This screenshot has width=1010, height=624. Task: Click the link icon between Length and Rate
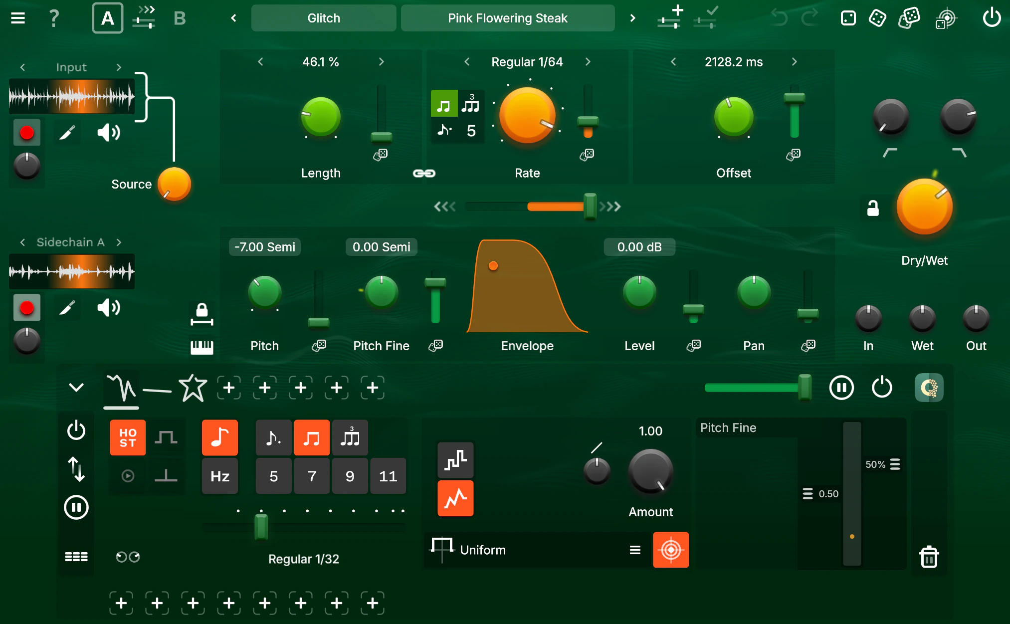[x=423, y=173]
